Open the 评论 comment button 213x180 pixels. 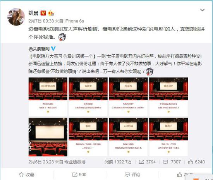coord(132,175)
